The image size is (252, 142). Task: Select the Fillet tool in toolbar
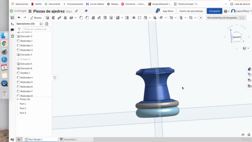click(81, 18)
